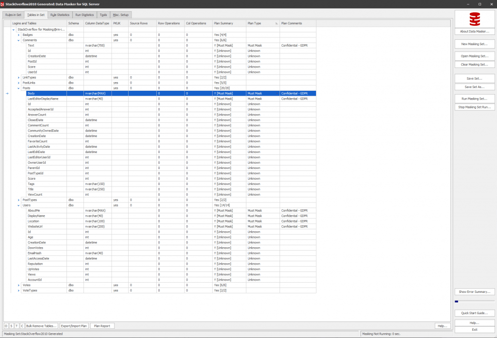Open Show Error Summary

(475, 292)
